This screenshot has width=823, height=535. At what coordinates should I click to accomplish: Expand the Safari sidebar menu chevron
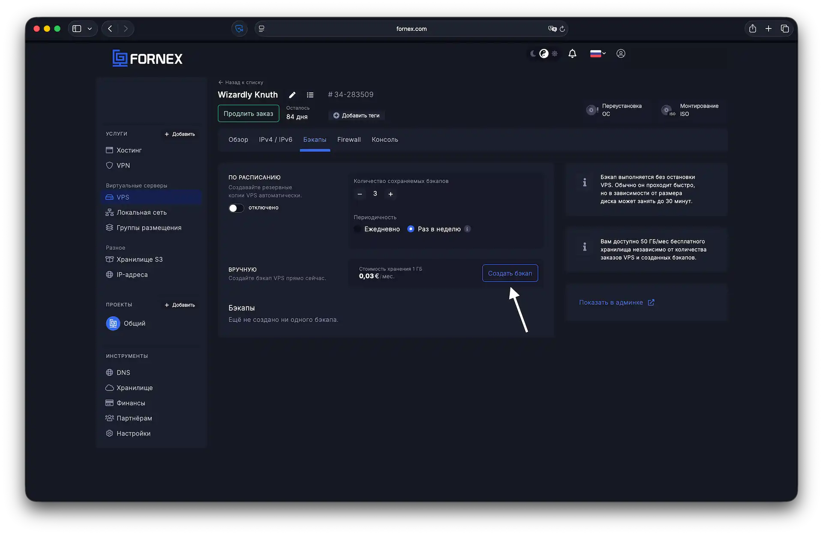pyautogui.click(x=90, y=29)
